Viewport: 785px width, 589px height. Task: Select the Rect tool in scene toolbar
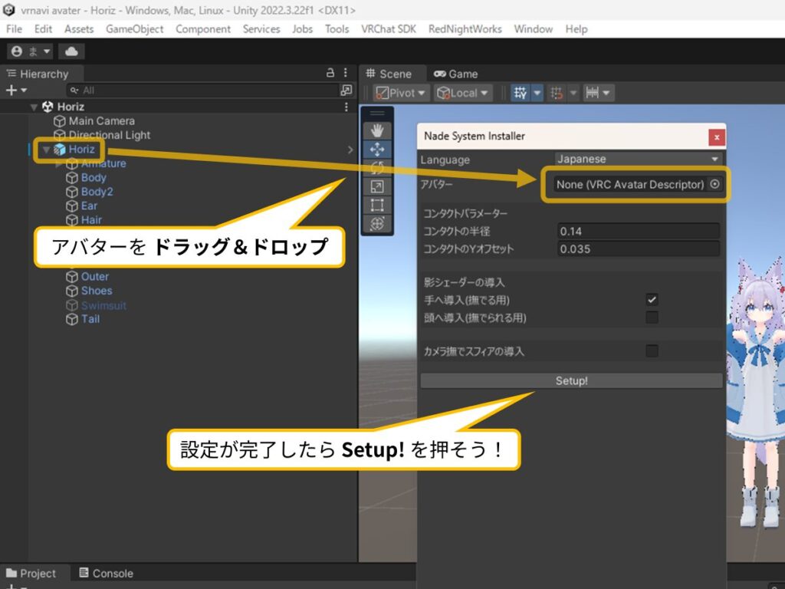pyautogui.click(x=377, y=205)
